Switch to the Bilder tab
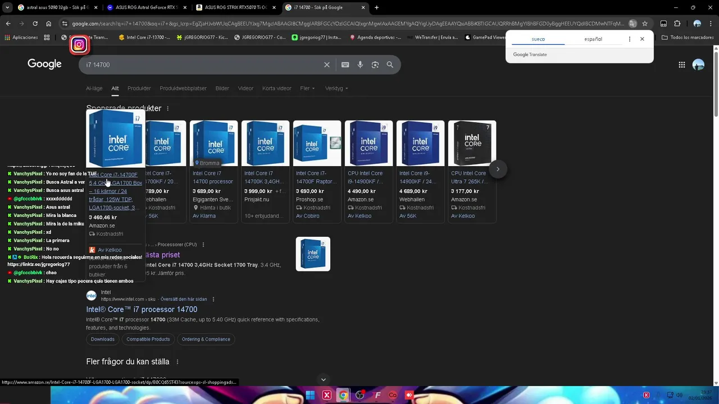 [x=222, y=88]
